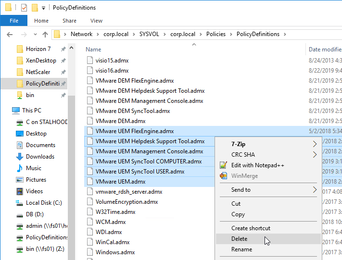Open the bin pinned network folder
Image resolution: width=342 pixels, height=260 pixels.
[30, 95]
